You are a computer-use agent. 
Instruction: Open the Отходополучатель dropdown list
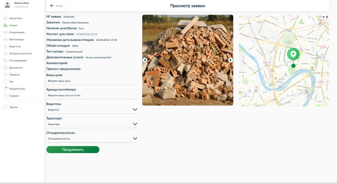coord(135,138)
